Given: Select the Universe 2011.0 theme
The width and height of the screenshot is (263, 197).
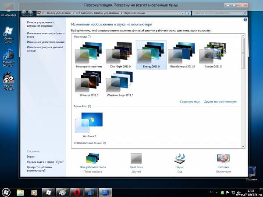Looking at the screenshot, I should coord(89,84).
